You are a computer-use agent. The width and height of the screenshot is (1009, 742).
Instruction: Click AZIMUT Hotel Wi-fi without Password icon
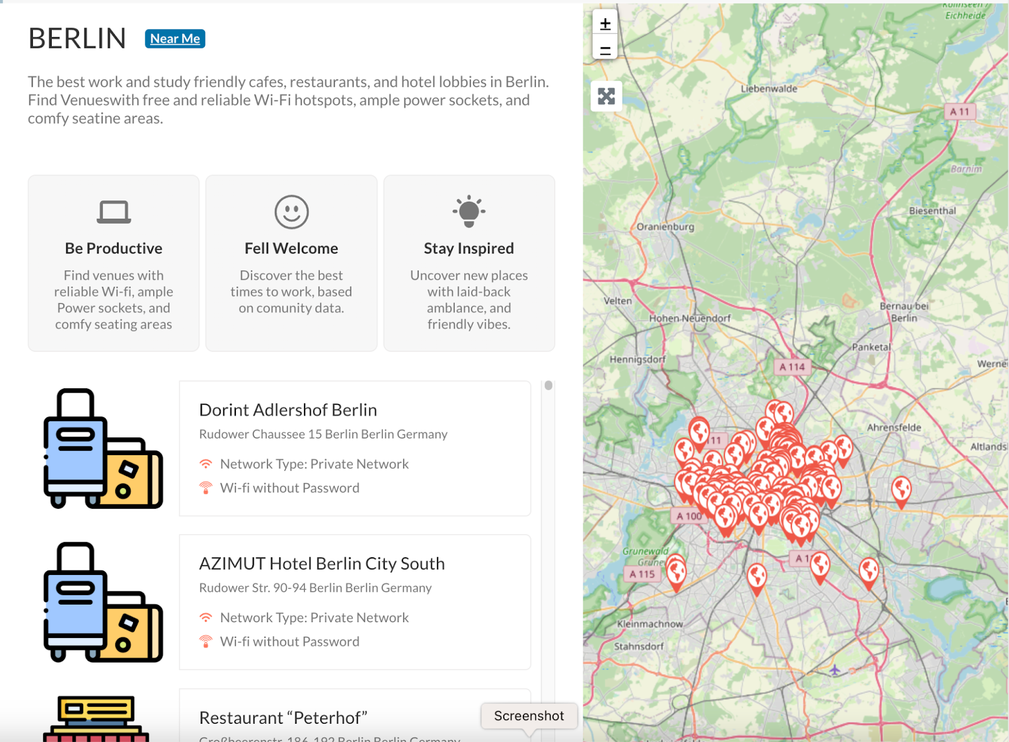tap(206, 642)
